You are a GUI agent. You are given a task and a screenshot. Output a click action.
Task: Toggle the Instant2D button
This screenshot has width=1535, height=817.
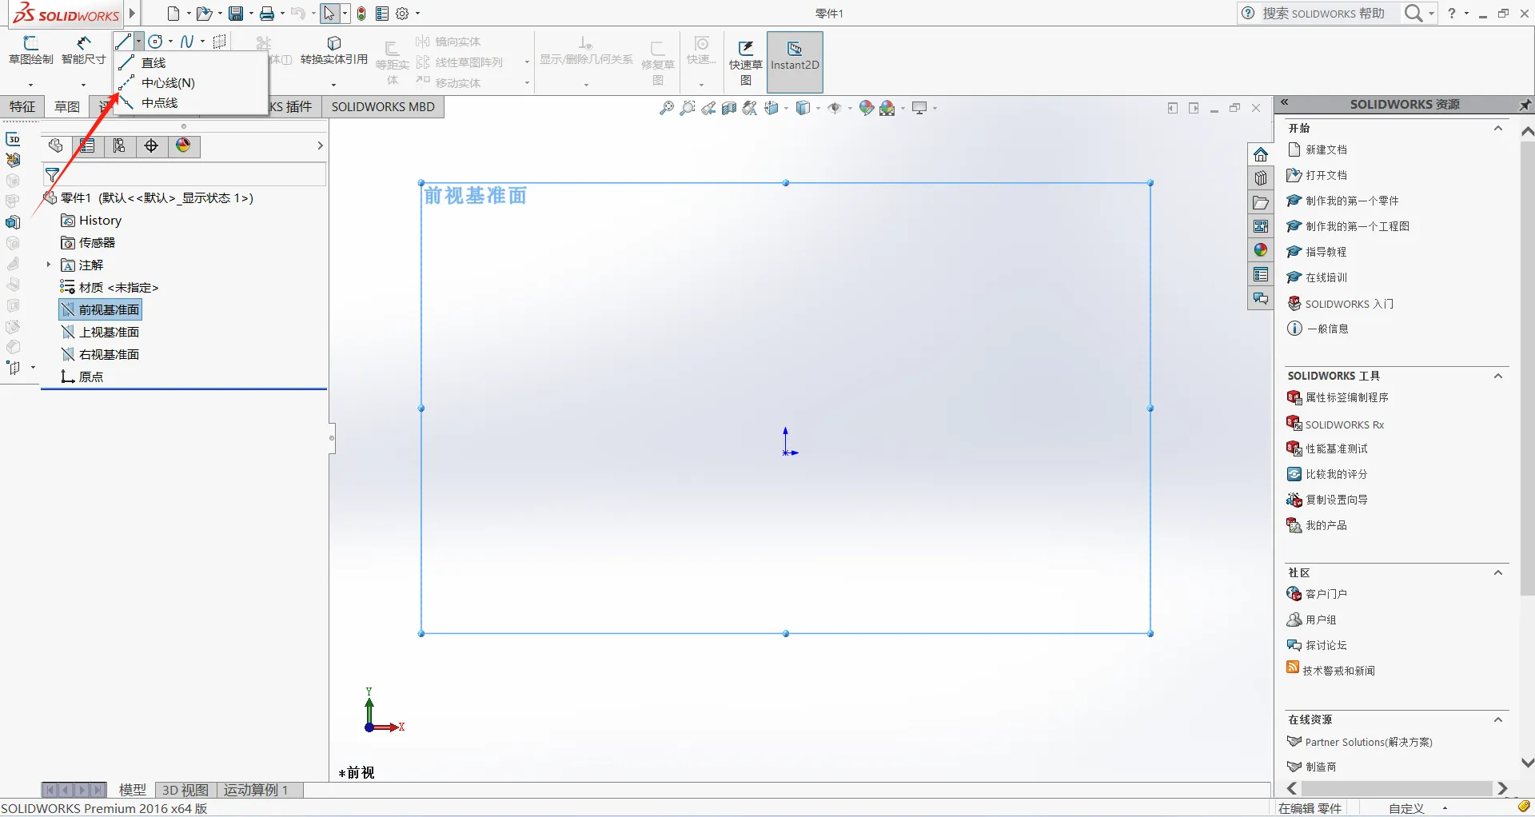coord(795,62)
